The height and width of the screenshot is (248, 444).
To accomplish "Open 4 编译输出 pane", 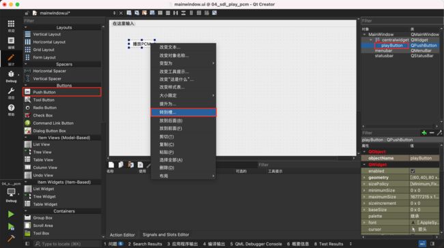I will click(x=214, y=244).
